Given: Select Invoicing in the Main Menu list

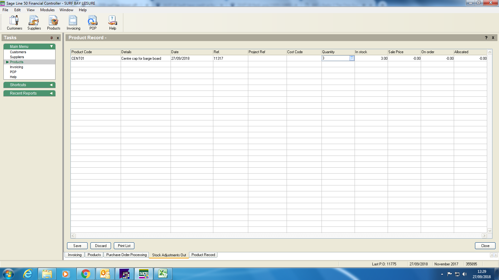Looking at the screenshot, I should click(17, 67).
